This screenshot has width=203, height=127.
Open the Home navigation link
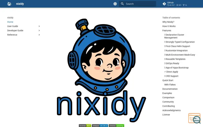(10, 22)
